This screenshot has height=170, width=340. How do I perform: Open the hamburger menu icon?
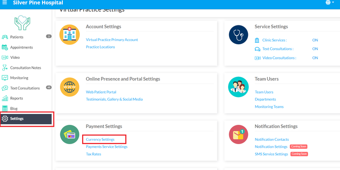[x=4, y=3]
